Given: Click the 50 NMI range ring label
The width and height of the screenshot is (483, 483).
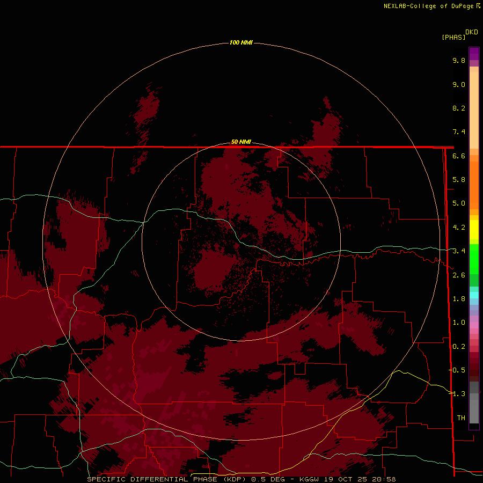Looking at the screenshot, I should (241, 142).
